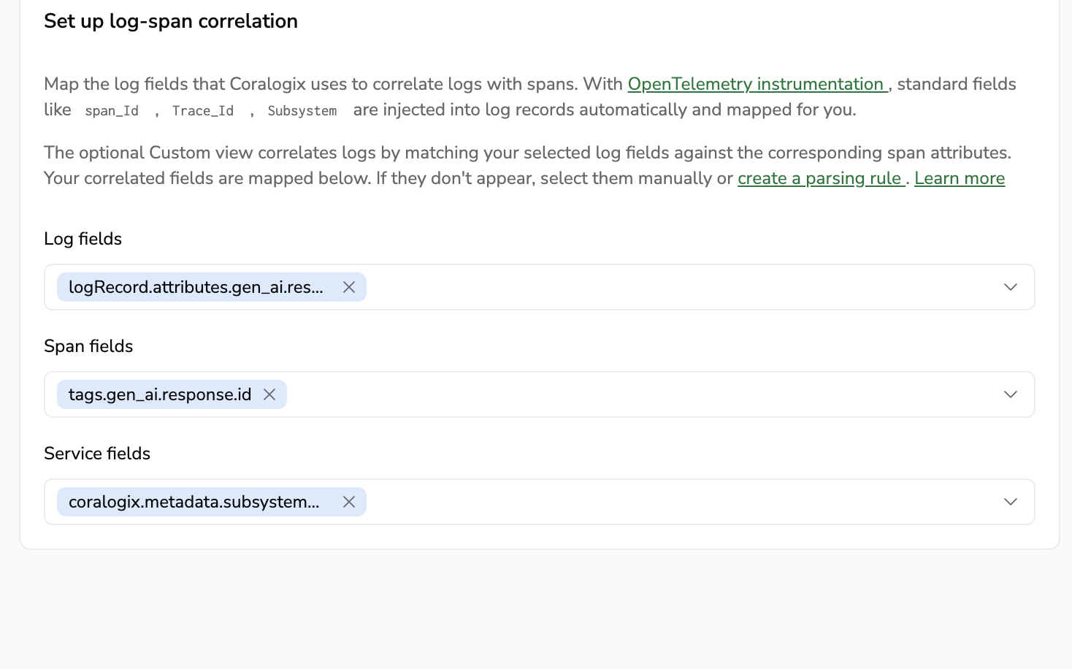Focus the Log fields selection box
Image resolution: width=1072 pixels, height=669 pixels.
point(540,287)
